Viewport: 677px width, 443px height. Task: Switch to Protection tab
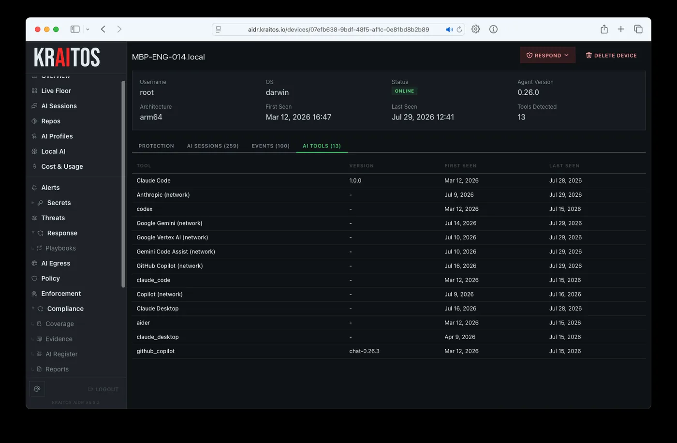coord(156,146)
